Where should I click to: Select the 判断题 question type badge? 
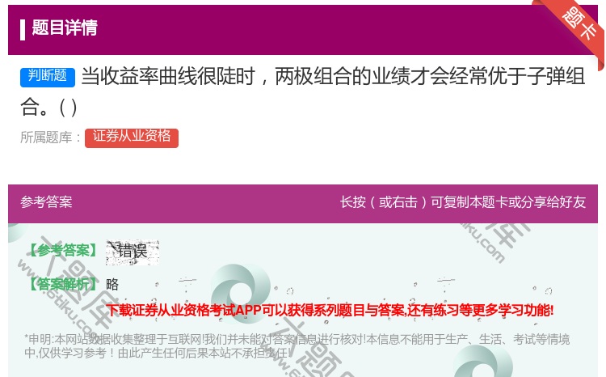[x=48, y=77]
